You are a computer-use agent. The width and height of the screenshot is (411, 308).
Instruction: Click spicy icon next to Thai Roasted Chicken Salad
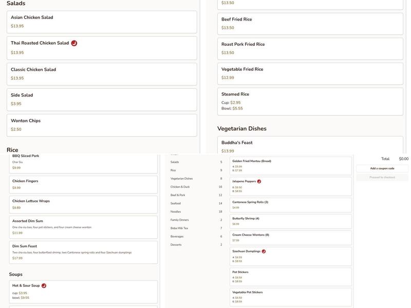(x=74, y=43)
